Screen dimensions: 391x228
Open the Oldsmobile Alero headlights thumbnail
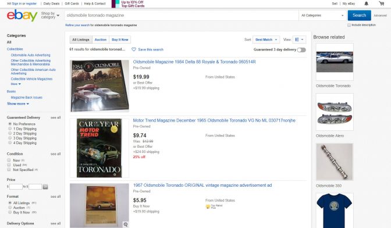point(335,112)
